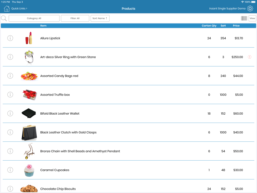Screen dimensions: 257x193
Task: Activate the search magnifier icon
Action: (x=4, y=18)
